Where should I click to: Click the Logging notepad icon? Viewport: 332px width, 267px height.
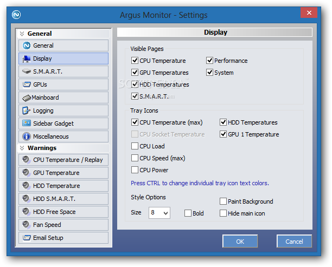(27, 110)
